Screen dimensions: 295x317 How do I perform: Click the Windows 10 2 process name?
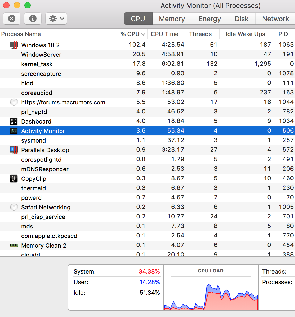click(41, 45)
